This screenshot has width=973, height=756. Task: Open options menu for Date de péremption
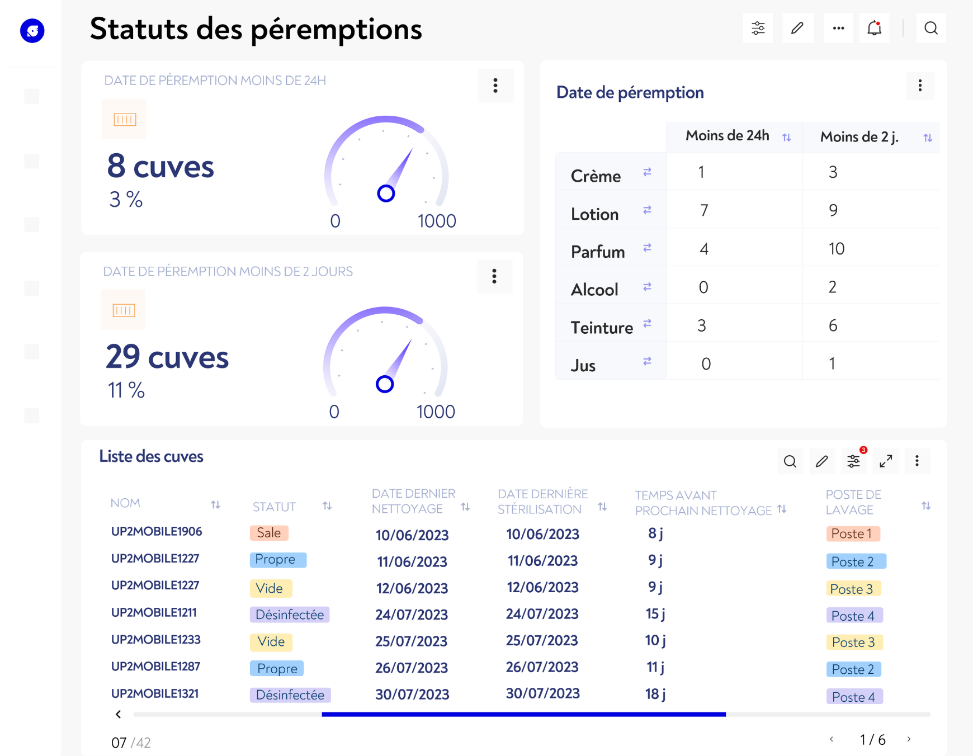[x=920, y=86]
